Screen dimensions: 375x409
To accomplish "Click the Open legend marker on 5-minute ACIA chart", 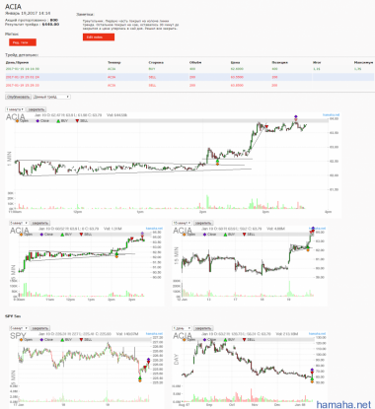I will coord(21,235).
